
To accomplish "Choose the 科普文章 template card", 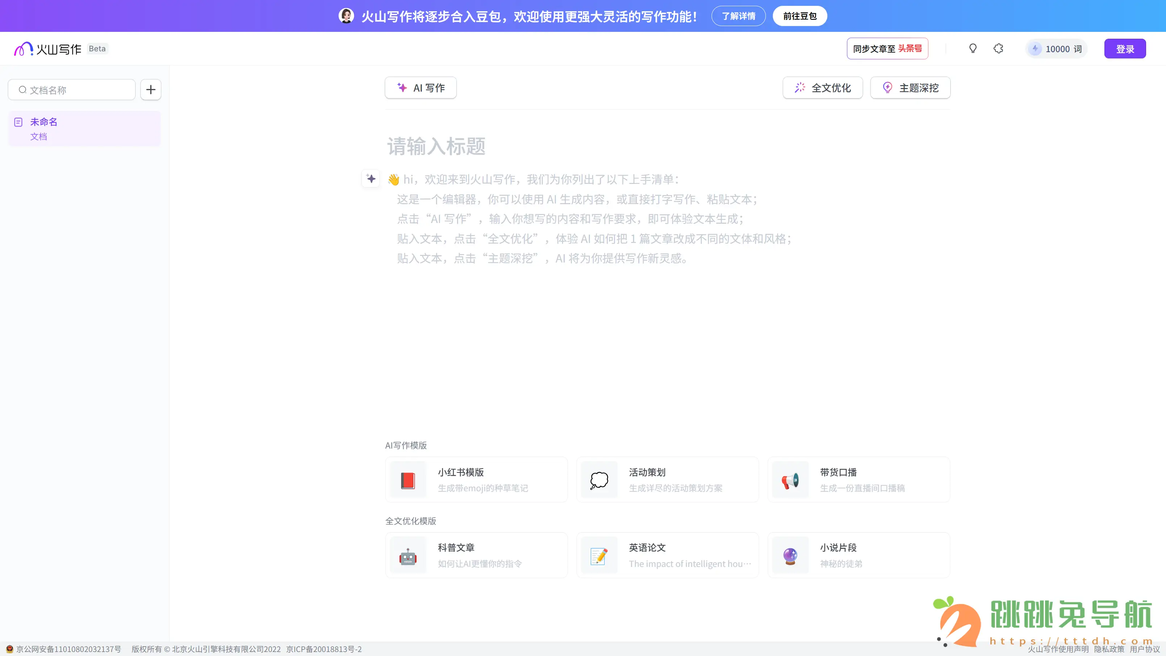I will pos(476,555).
